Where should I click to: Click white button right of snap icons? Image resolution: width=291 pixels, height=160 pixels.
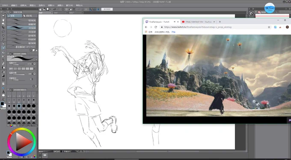(107, 9)
